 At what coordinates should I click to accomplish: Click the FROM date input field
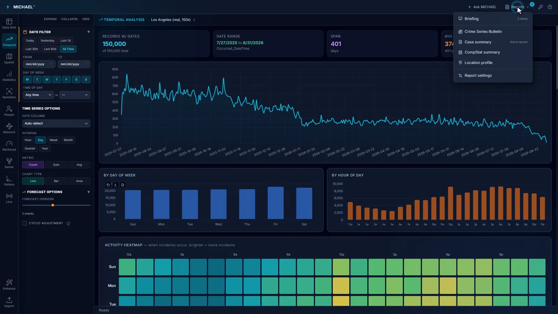coord(39,64)
